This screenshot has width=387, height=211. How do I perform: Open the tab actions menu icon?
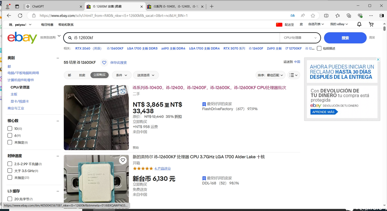(17, 6)
